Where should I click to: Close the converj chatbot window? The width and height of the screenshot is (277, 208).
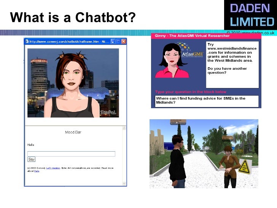124,42
